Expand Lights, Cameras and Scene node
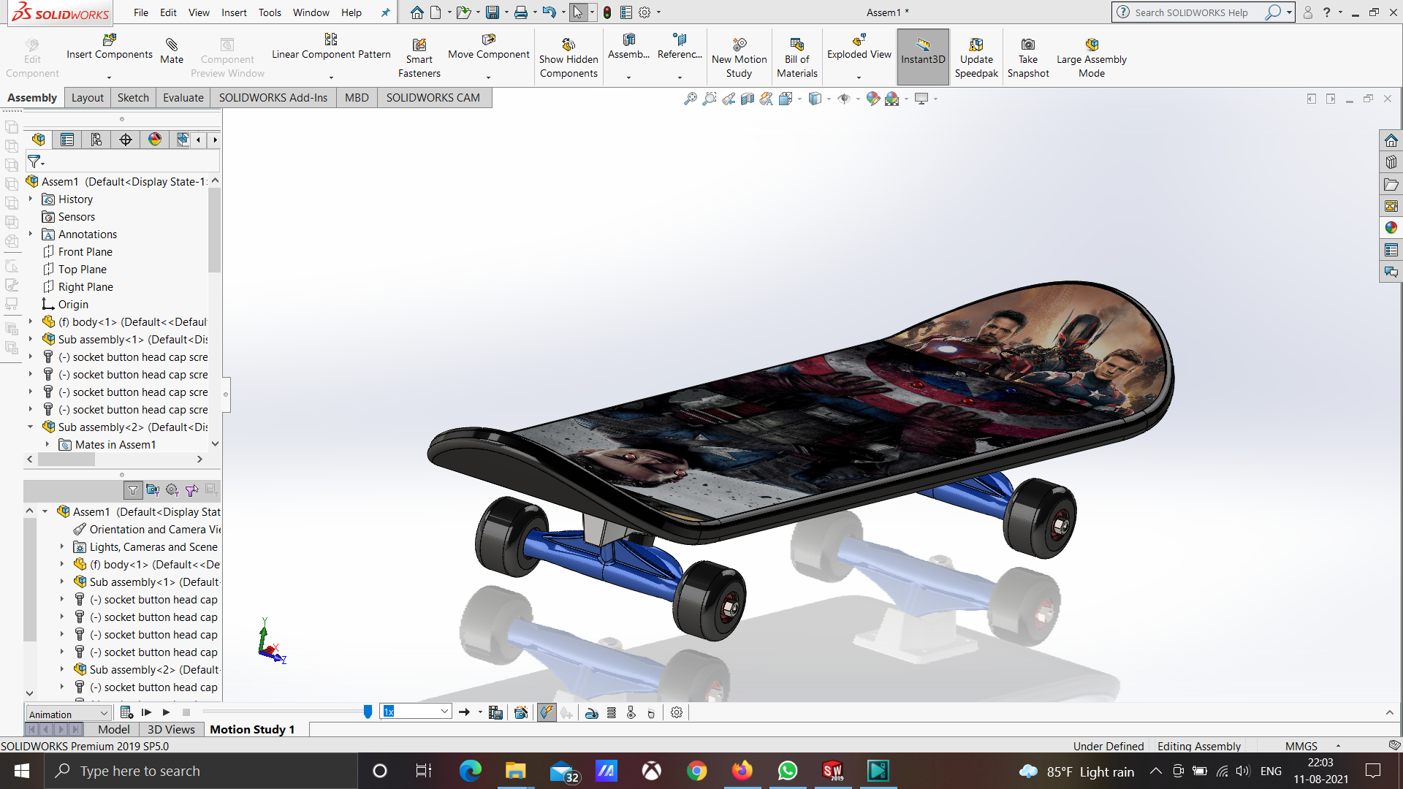1403x789 pixels. [62, 546]
